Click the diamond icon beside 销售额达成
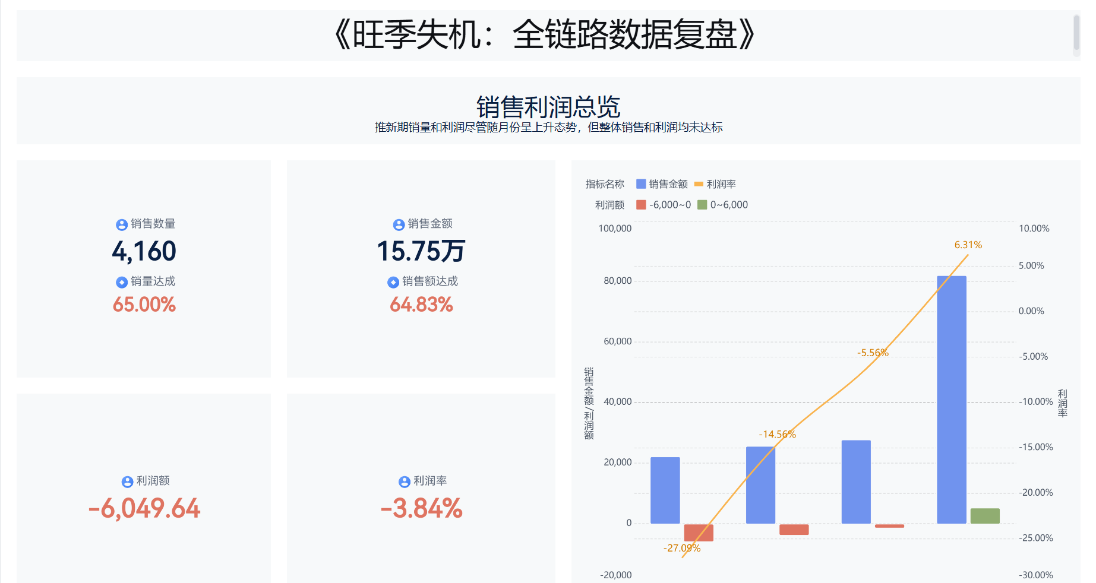 [x=393, y=282]
